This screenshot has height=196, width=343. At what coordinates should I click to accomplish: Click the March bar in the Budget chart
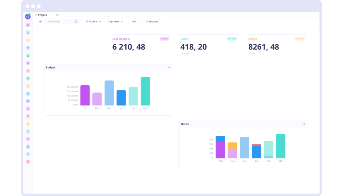point(145,91)
